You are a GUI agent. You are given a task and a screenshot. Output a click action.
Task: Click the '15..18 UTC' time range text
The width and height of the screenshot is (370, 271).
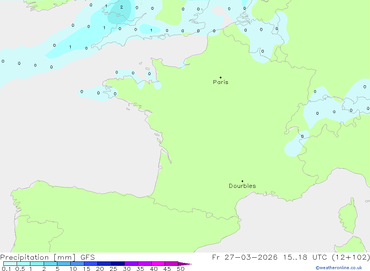(305, 257)
